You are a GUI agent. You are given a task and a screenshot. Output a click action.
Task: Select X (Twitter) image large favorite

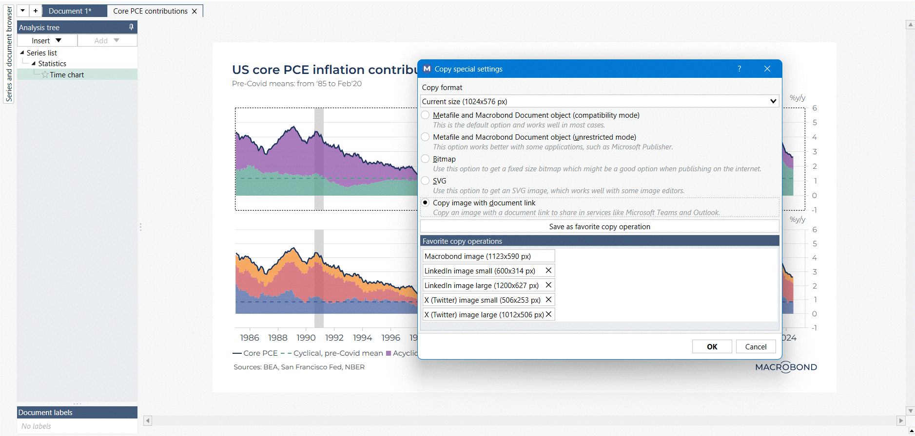point(484,315)
